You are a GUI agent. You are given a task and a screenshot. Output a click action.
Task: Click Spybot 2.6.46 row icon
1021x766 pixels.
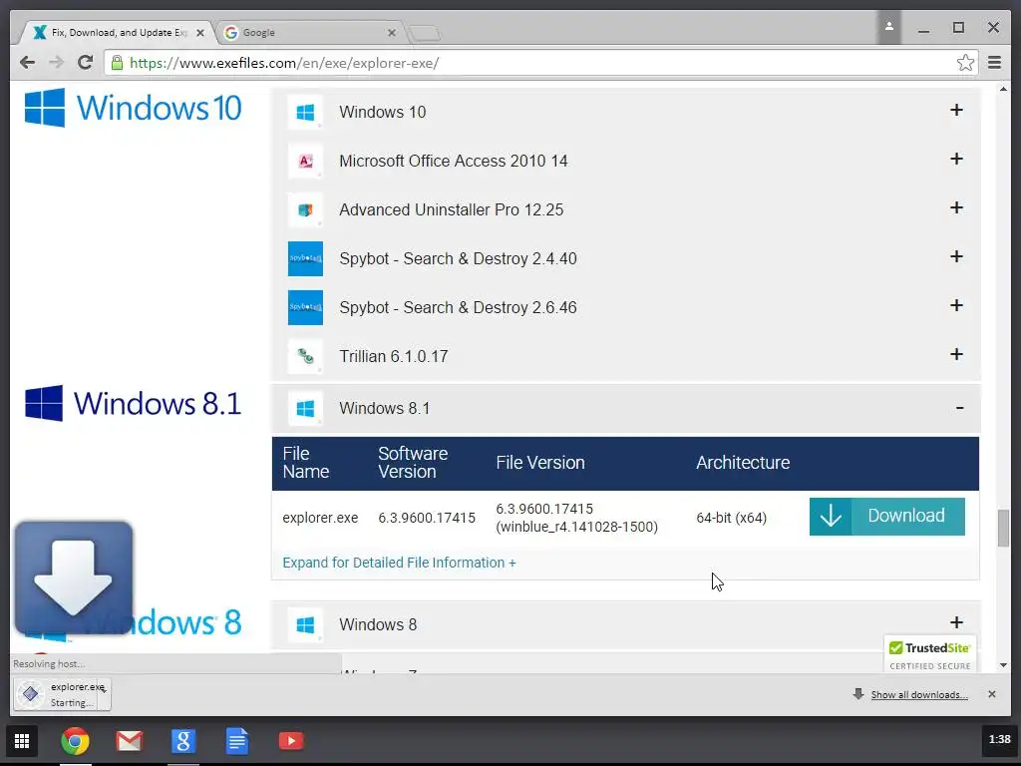coord(305,307)
